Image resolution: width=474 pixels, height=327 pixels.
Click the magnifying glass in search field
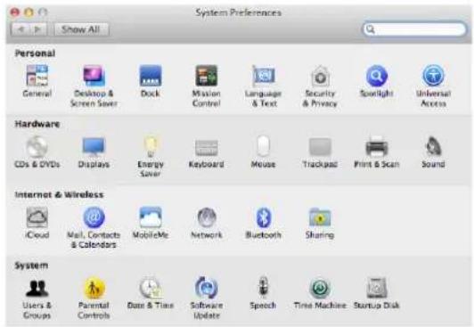pyautogui.click(x=370, y=29)
